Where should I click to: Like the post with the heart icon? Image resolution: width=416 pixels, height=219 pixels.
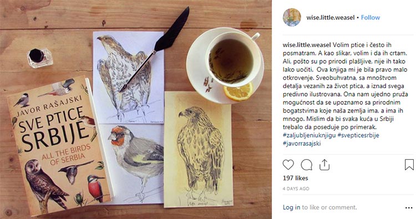288,165
